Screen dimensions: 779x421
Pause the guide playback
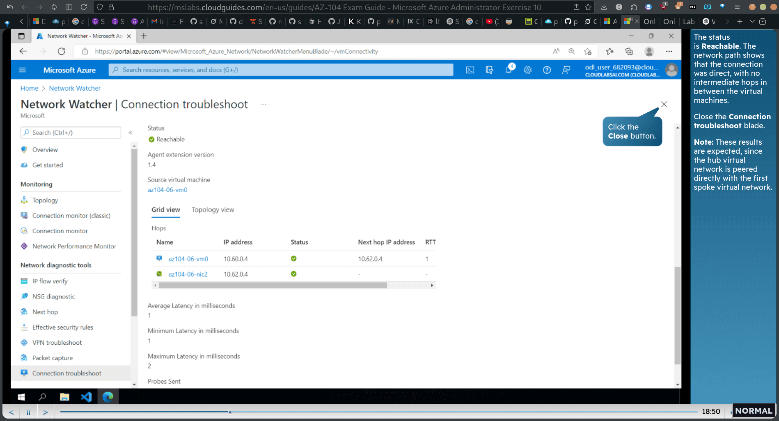click(x=28, y=412)
